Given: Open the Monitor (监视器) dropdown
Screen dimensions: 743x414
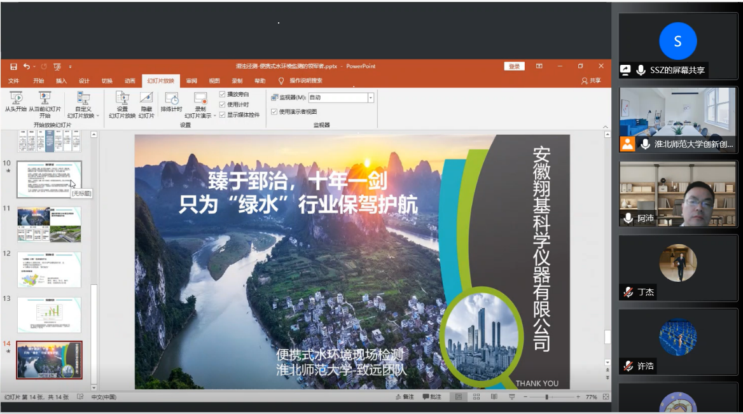Looking at the screenshot, I should pos(371,97).
